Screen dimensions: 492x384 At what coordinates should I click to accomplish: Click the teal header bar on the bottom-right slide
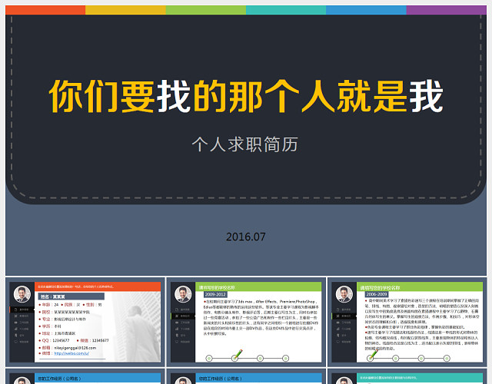pyautogui.click(x=420, y=378)
